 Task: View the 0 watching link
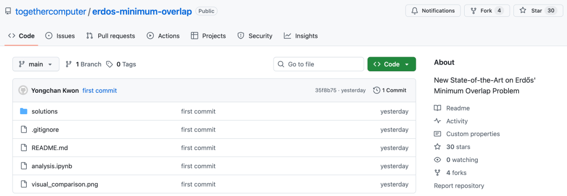click(x=462, y=160)
